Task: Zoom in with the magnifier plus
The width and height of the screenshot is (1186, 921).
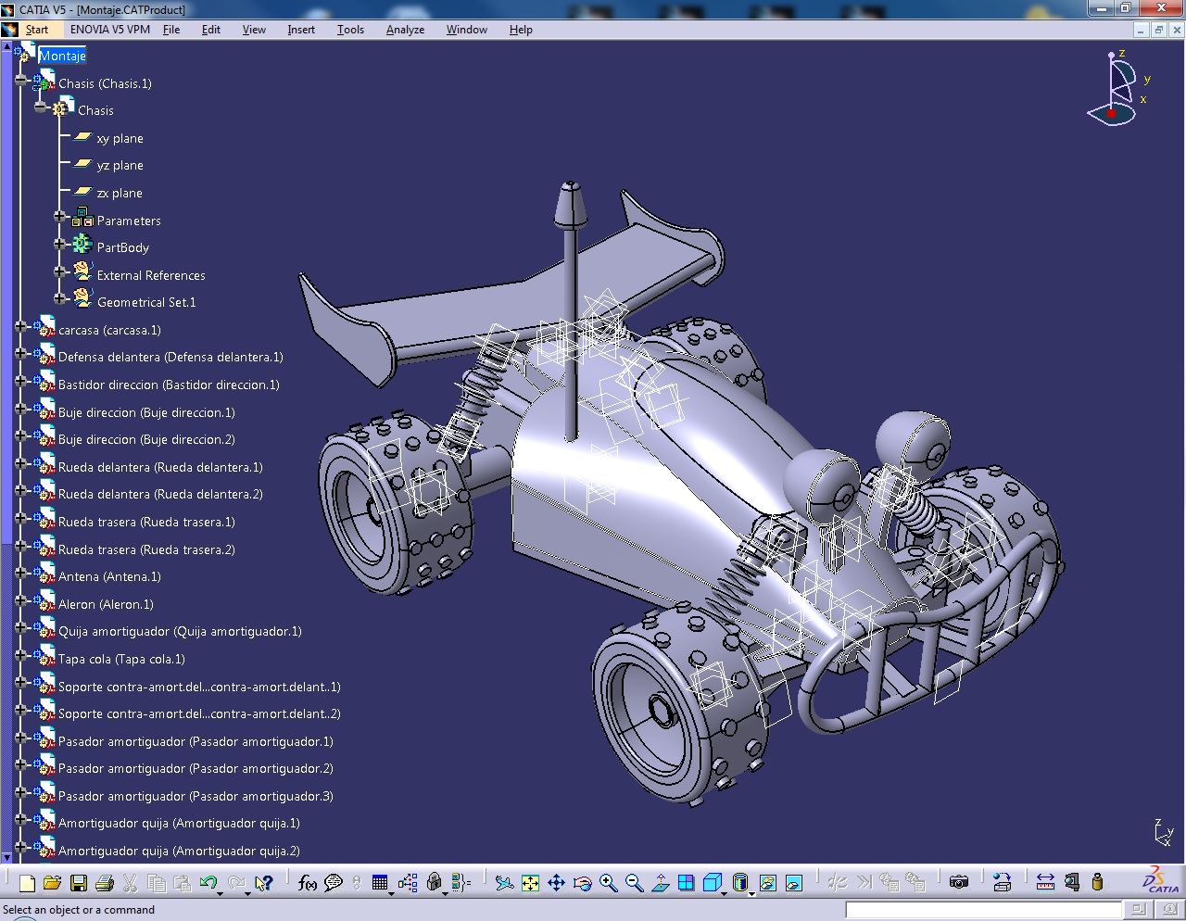Action: click(608, 883)
